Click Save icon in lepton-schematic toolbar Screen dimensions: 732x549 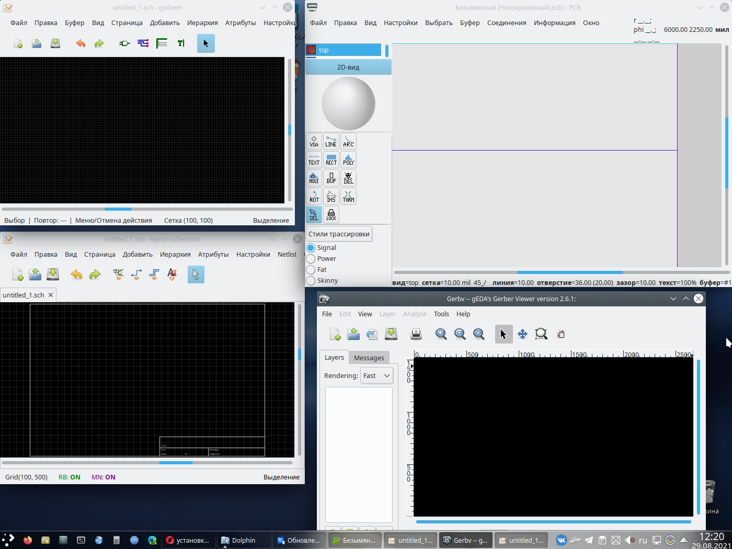coord(52,274)
